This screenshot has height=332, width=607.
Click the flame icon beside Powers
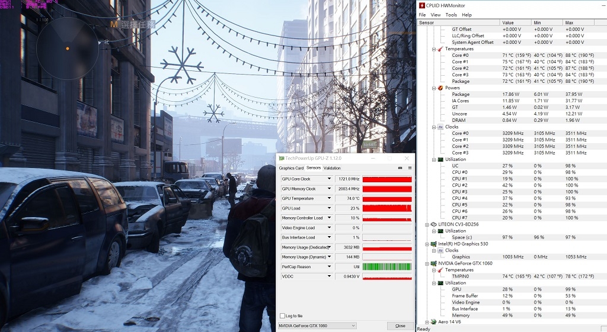440,88
